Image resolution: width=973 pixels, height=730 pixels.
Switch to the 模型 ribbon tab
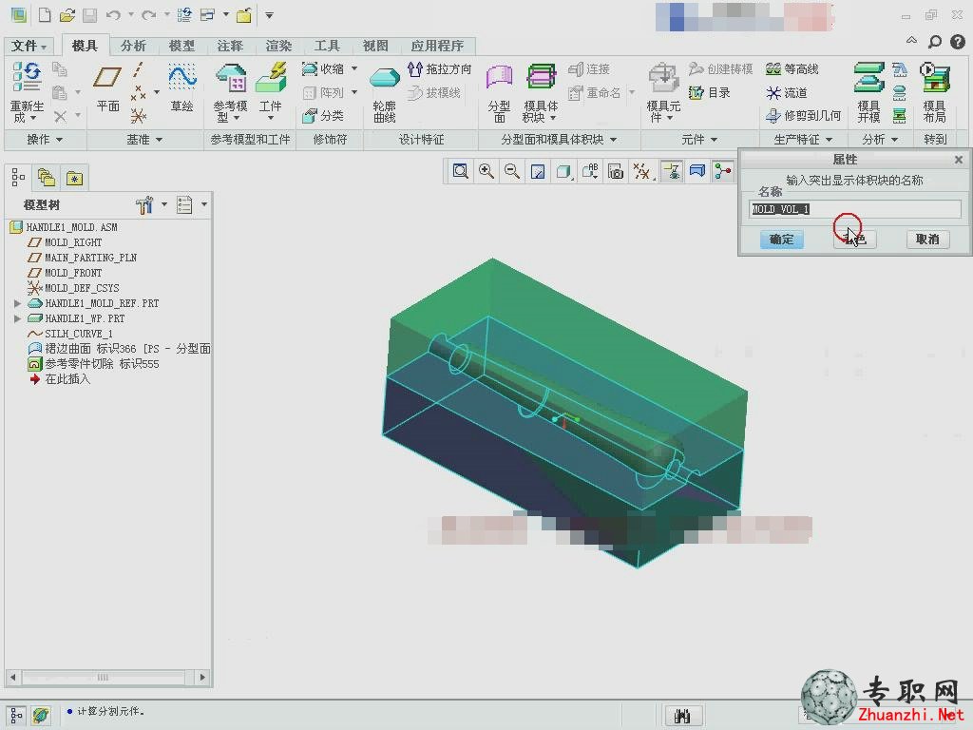pos(181,46)
